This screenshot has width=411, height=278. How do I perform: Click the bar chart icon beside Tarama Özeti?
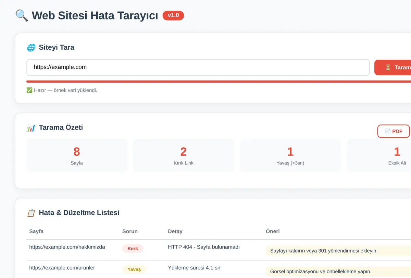(x=31, y=128)
